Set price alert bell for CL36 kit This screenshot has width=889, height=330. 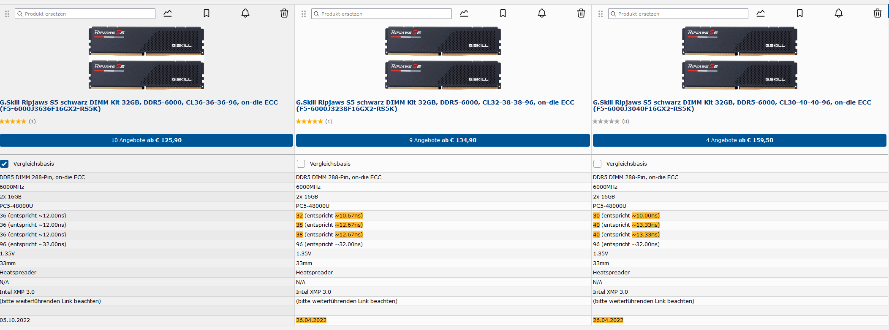[x=245, y=13]
